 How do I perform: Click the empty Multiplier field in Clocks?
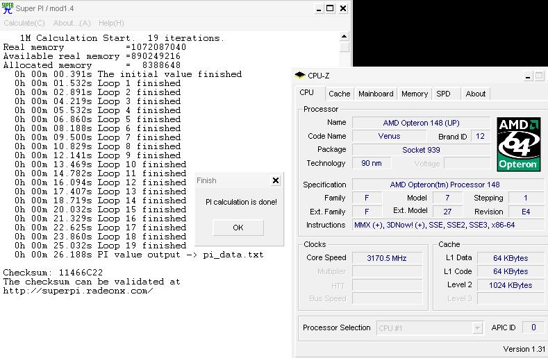(388, 271)
